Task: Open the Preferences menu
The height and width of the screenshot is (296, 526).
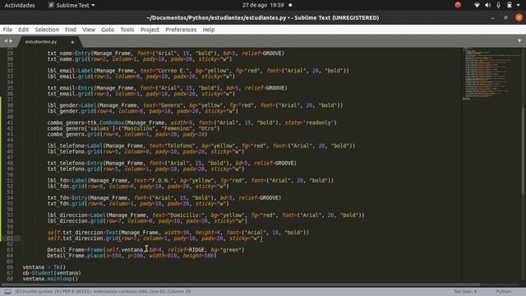Action: click(x=181, y=30)
